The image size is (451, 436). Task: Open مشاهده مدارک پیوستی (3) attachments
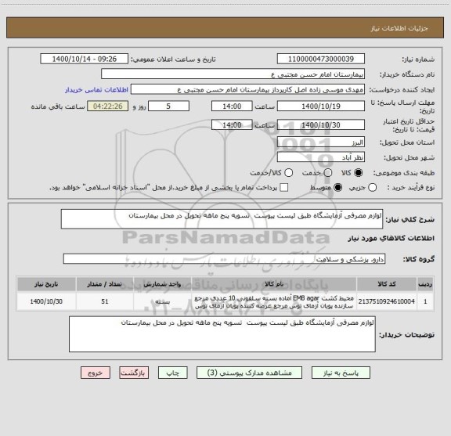pyautogui.click(x=249, y=373)
